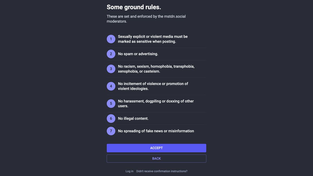Select the rule about doxxing other users
The height and width of the screenshot is (176, 313).
(x=156, y=103)
